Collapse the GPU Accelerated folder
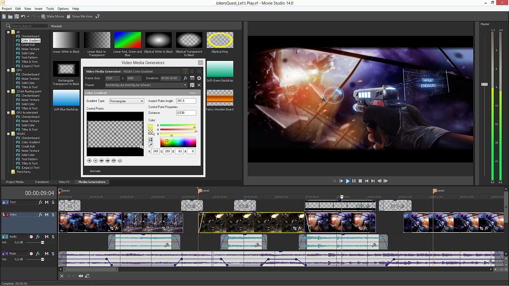Image resolution: width=509 pixels, height=286 pixels. click(x=8, y=113)
